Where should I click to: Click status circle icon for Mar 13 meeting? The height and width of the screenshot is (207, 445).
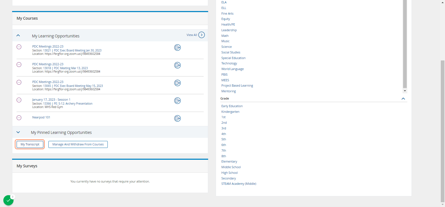click(x=19, y=65)
